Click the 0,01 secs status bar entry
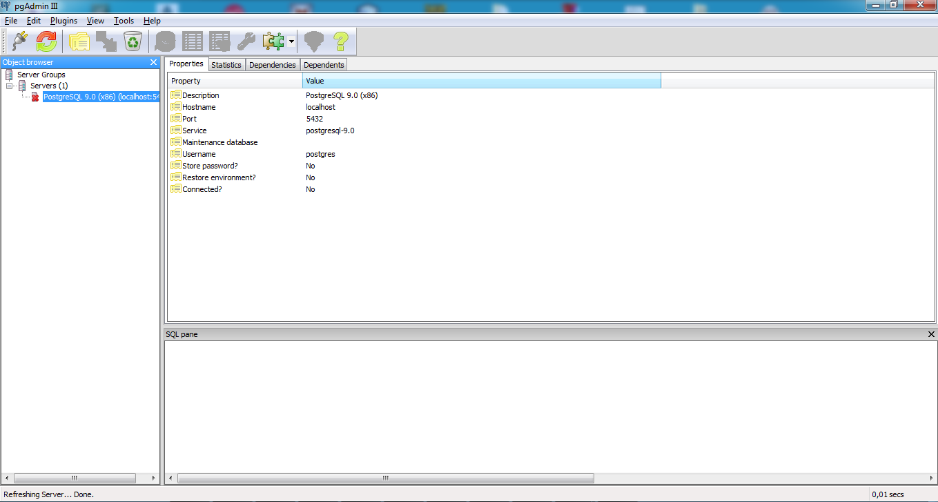This screenshot has width=938, height=502. pos(888,494)
